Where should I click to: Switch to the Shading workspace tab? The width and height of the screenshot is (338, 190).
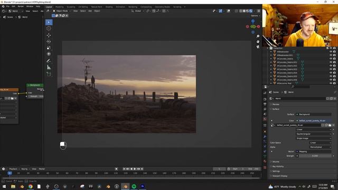[x=109, y=7]
